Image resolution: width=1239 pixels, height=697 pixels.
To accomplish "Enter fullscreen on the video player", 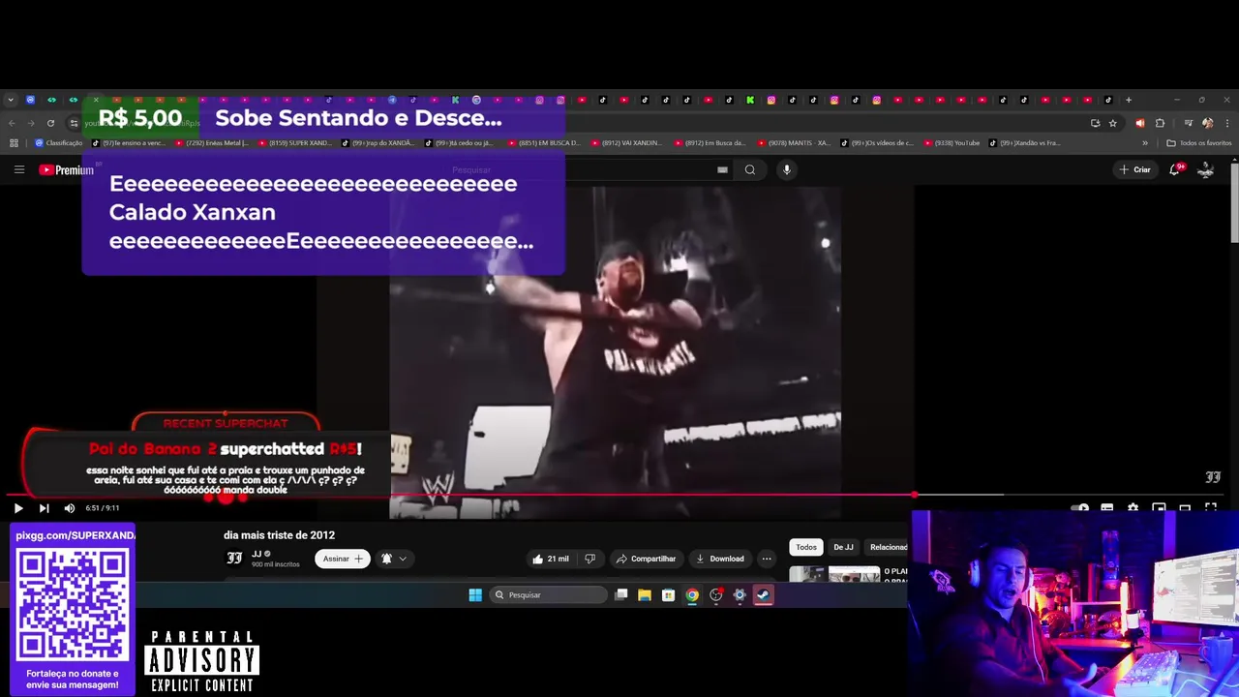I will coord(1211,508).
